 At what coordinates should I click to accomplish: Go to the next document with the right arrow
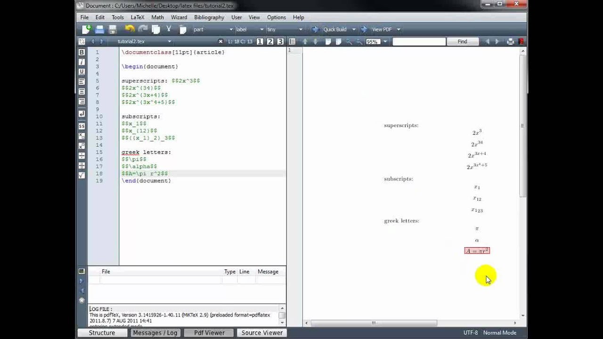pyautogui.click(x=101, y=41)
